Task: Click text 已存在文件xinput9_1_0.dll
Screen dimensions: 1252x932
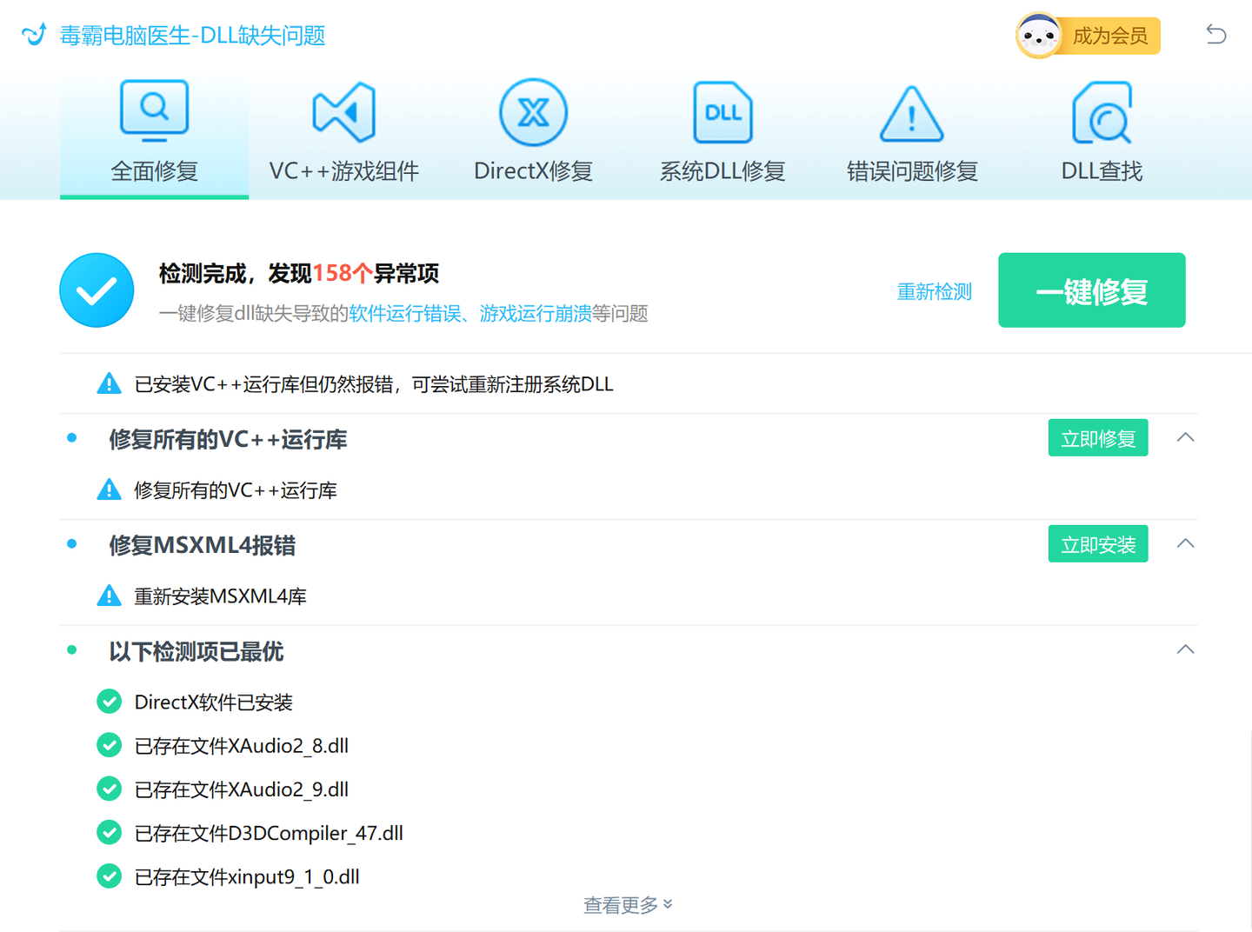Action: coord(247,876)
